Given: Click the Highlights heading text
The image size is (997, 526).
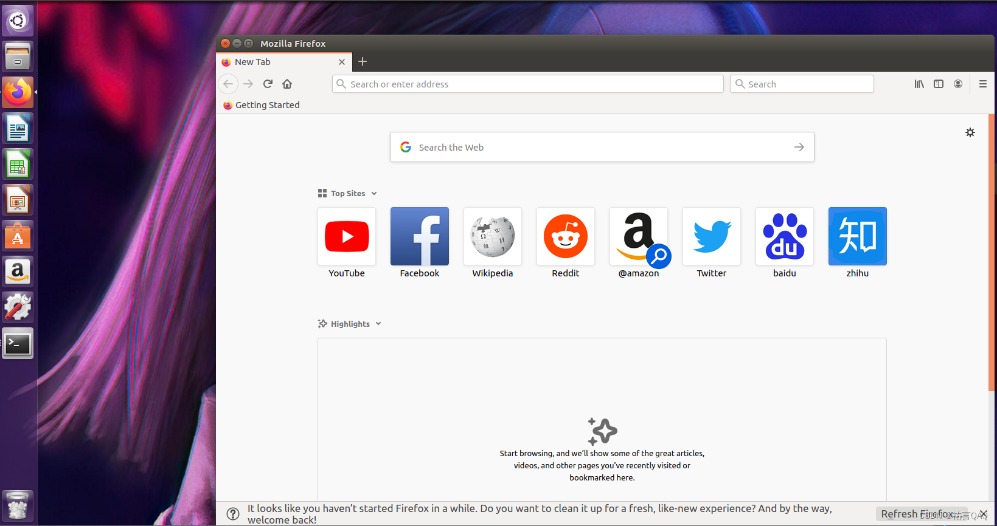Looking at the screenshot, I should (350, 324).
